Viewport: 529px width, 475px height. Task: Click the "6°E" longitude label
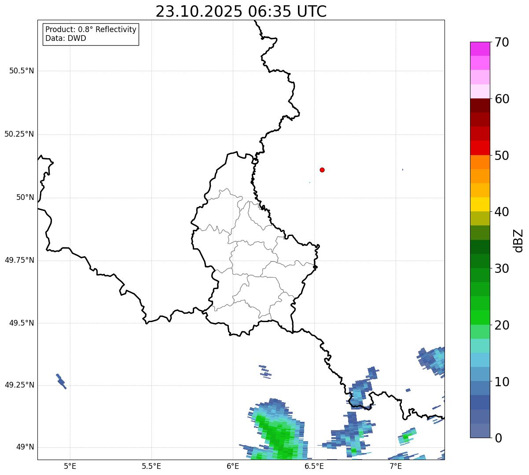(x=233, y=466)
